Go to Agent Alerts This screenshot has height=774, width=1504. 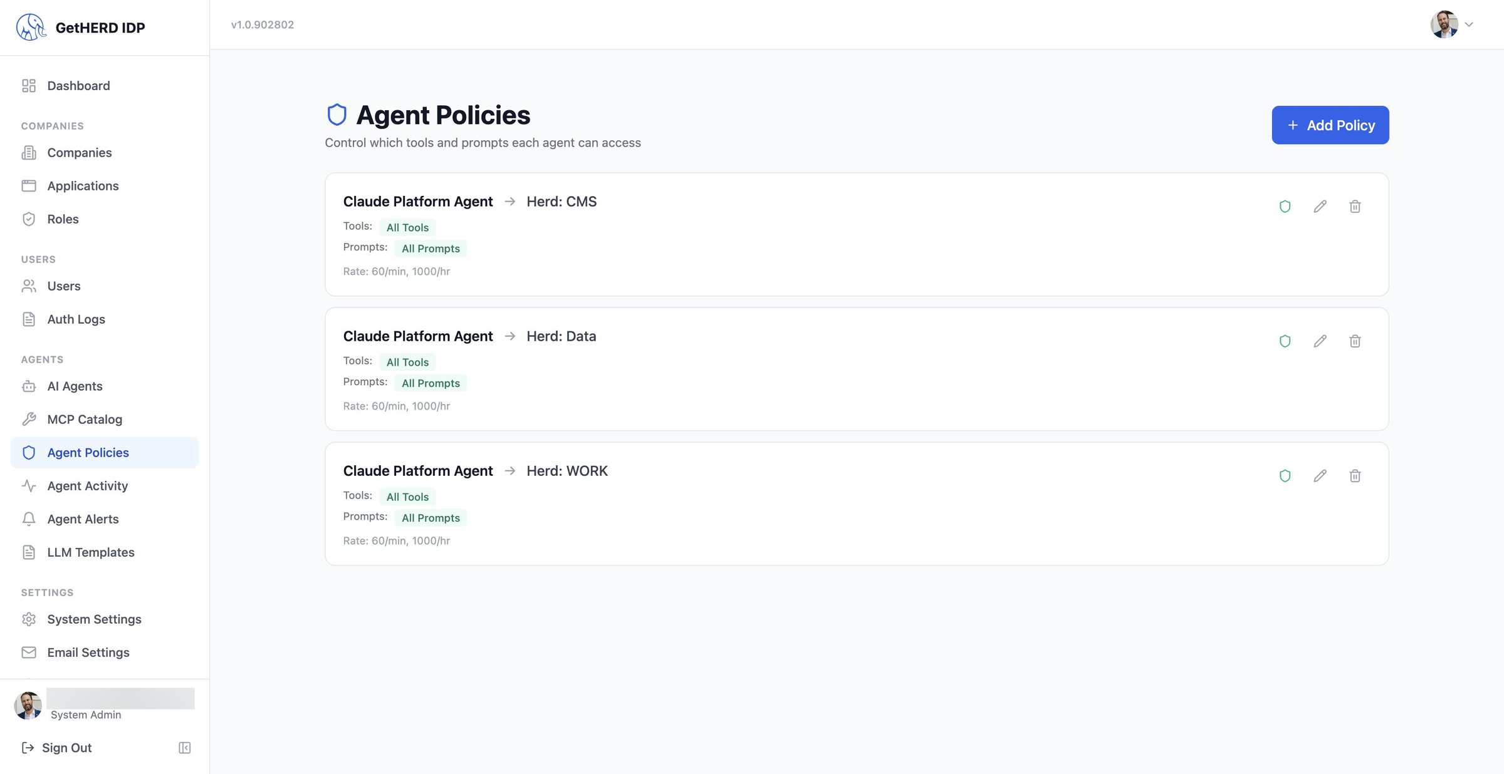(x=105, y=519)
